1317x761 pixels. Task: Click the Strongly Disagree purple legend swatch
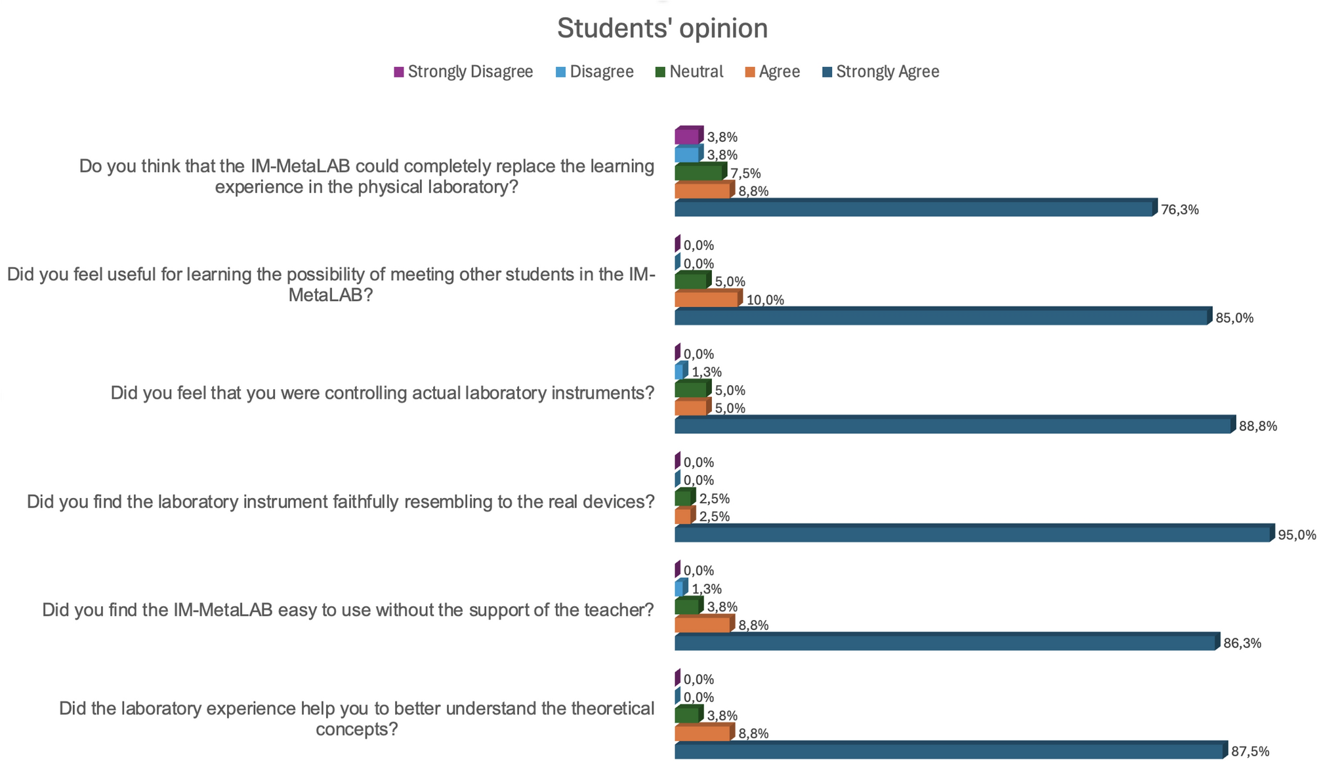tap(399, 72)
